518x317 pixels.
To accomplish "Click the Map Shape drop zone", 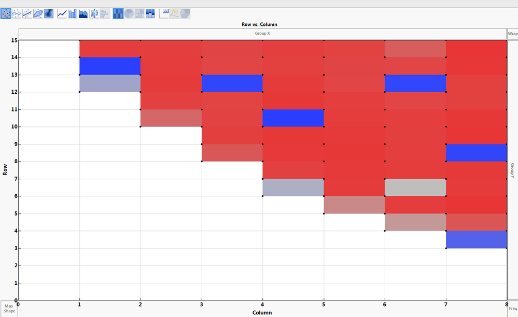I will (9, 309).
